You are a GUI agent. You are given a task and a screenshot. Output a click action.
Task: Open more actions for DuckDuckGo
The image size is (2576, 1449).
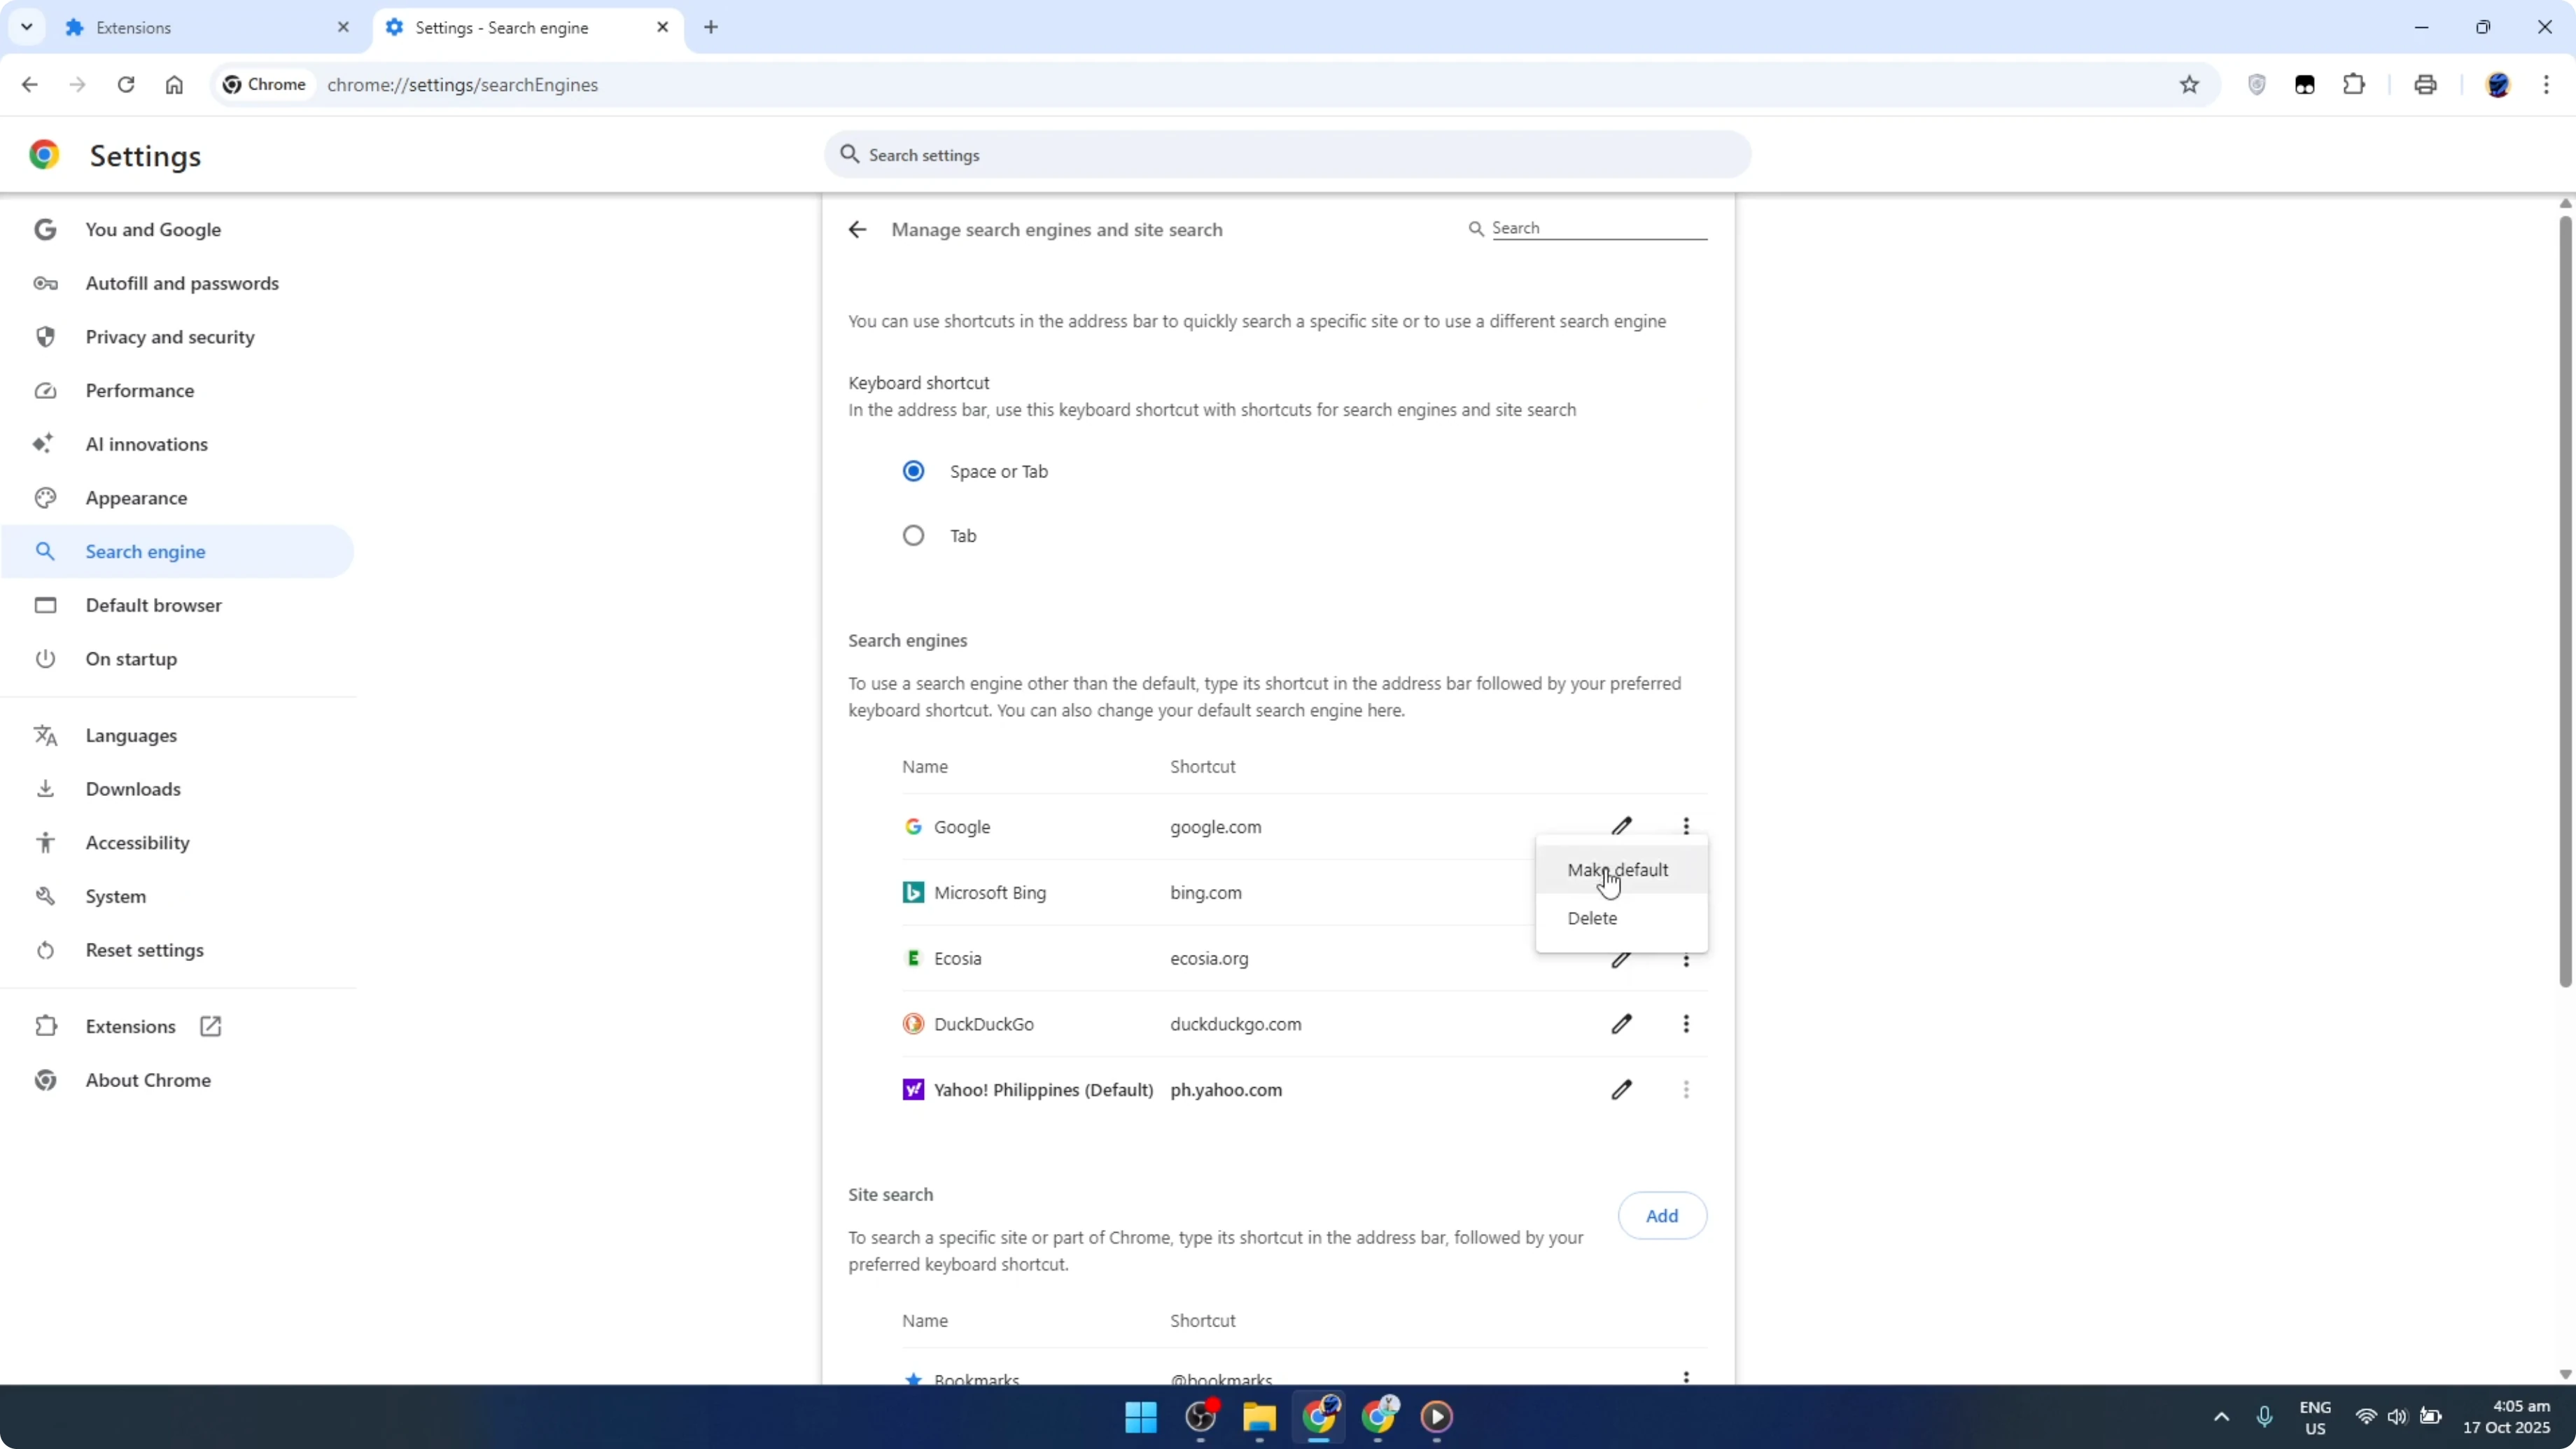tap(1686, 1024)
